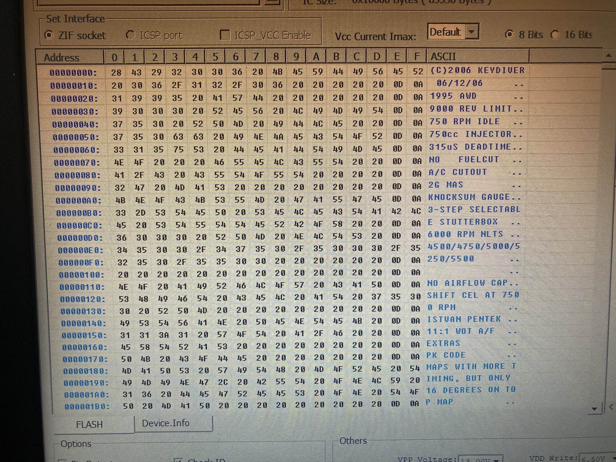Screen dimensions: 616x462
Task: Choose the 8 Bits radio button
Action: [x=509, y=34]
